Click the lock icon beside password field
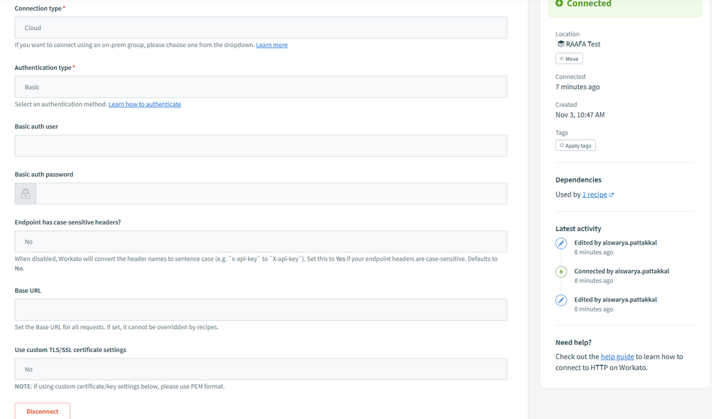Viewport: 712px width, 419px height. 26,194
